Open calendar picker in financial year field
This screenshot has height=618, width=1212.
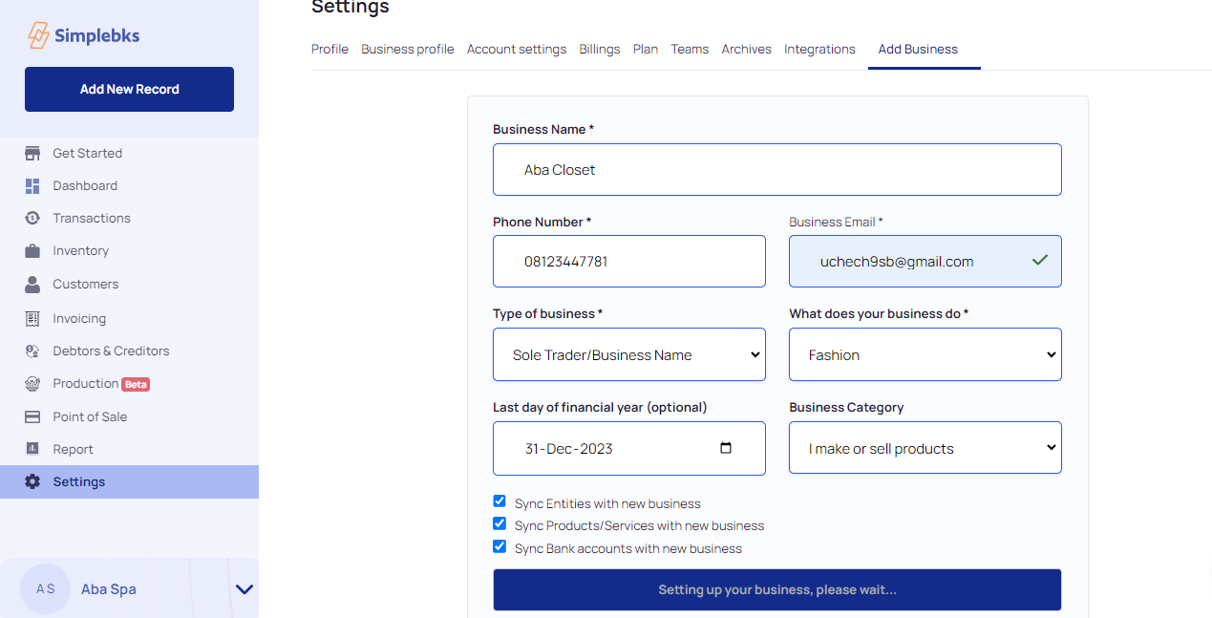pos(726,448)
